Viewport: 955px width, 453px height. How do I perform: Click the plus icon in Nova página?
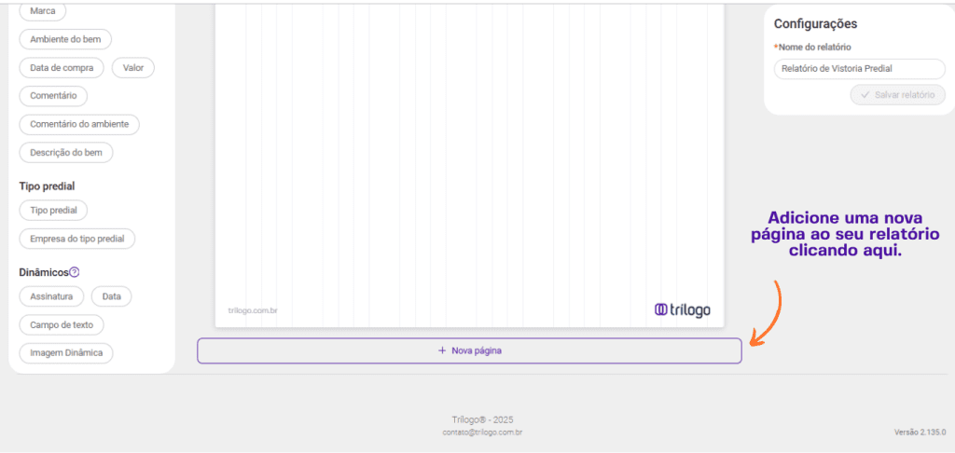click(442, 350)
